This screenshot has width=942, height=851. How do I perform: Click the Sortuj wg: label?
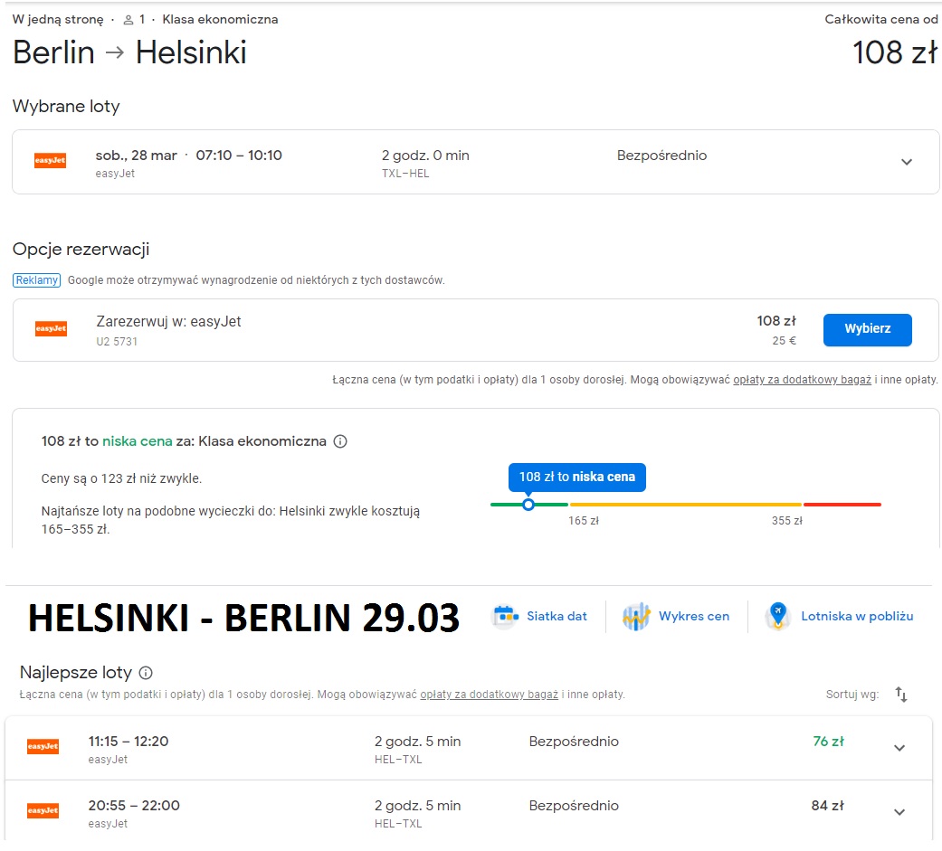click(852, 695)
